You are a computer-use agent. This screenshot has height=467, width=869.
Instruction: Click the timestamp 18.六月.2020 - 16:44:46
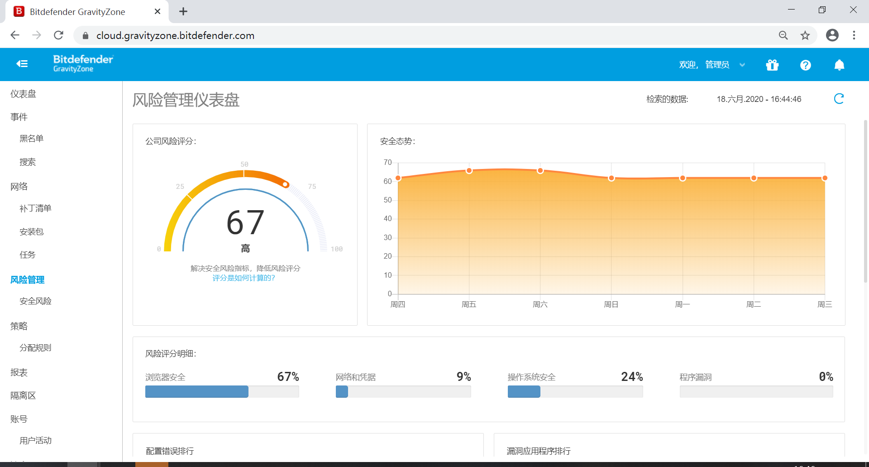coord(759,99)
